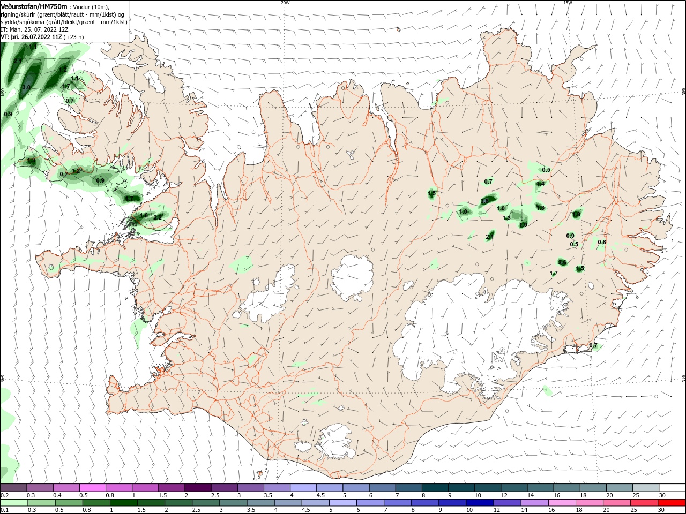Pick the 4 grey-blue swatch in lower legend
The width and height of the screenshot is (686, 514).
(288, 503)
